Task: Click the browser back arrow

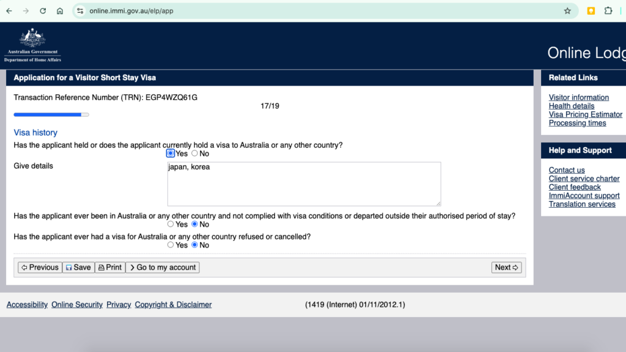Action: (x=9, y=11)
